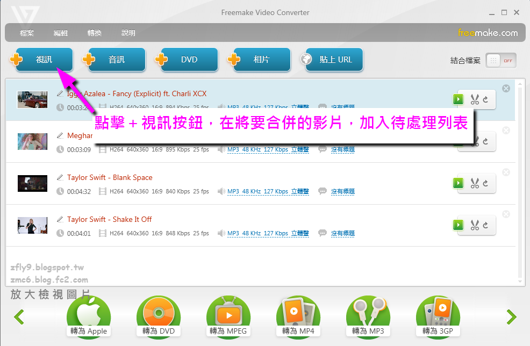Click the title Taylor Swift - Shake It Off
This screenshot has height=346, width=530.
pos(109,219)
